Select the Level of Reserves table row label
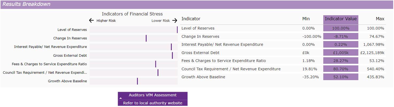 [198, 28]
